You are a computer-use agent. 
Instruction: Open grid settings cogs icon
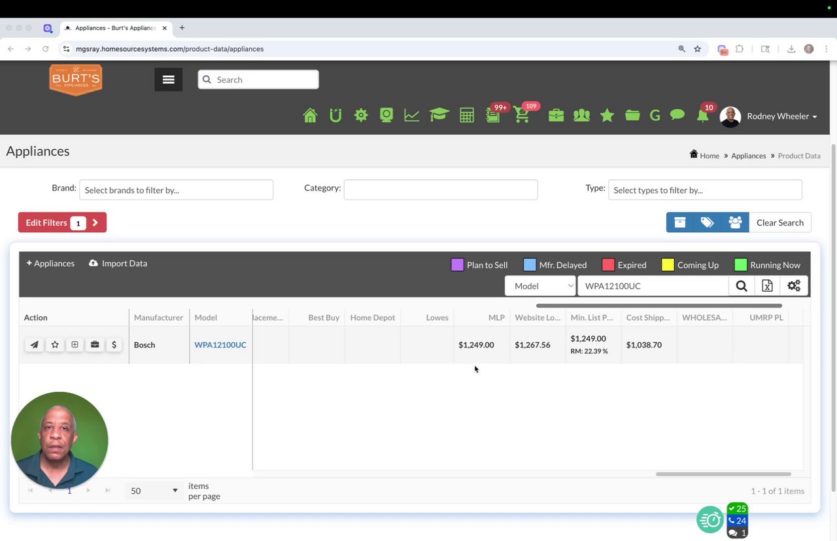click(794, 286)
